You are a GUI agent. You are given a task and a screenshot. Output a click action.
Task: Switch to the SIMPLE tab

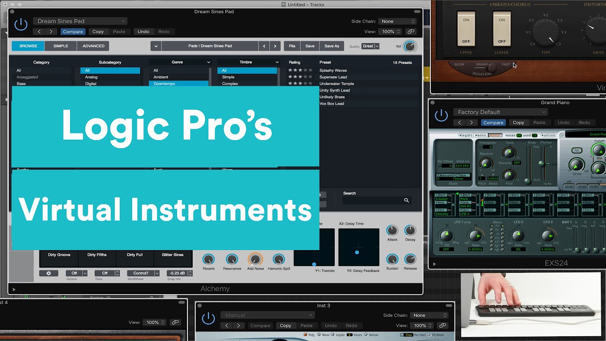click(x=61, y=46)
